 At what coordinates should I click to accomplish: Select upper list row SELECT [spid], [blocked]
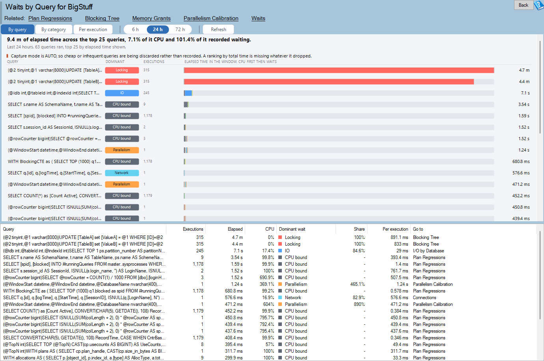[x=269, y=116]
